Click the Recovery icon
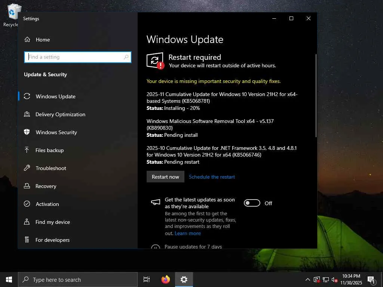 point(27,186)
